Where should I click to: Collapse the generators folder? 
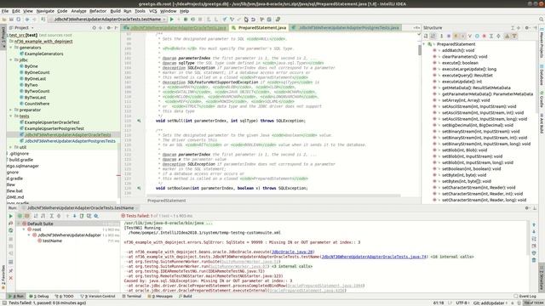point(11,48)
